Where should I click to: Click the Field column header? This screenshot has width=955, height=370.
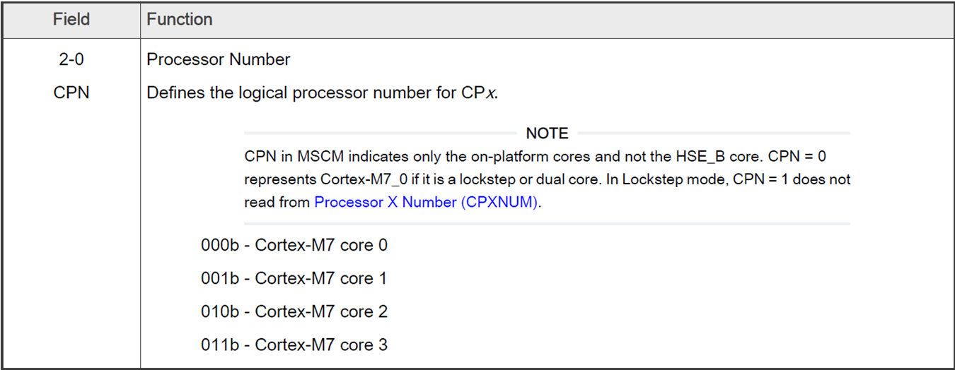point(71,20)
